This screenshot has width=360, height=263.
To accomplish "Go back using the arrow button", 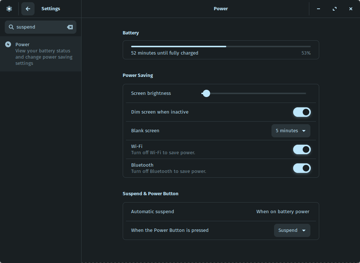I will (28, 9).
